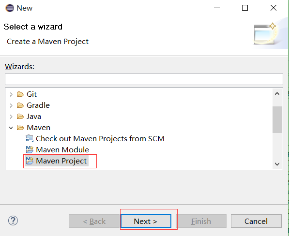289x236 pixels.
Task: Click the Maven folder icon
Action: 20,127
